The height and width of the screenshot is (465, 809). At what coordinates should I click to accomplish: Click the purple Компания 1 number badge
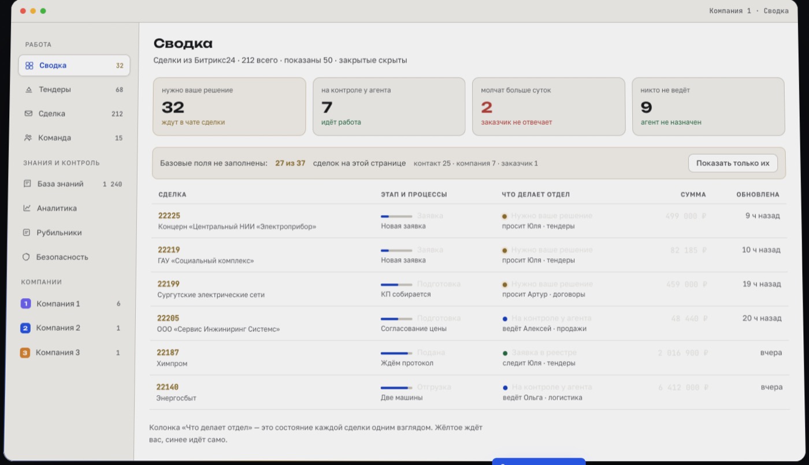(25, 304)
